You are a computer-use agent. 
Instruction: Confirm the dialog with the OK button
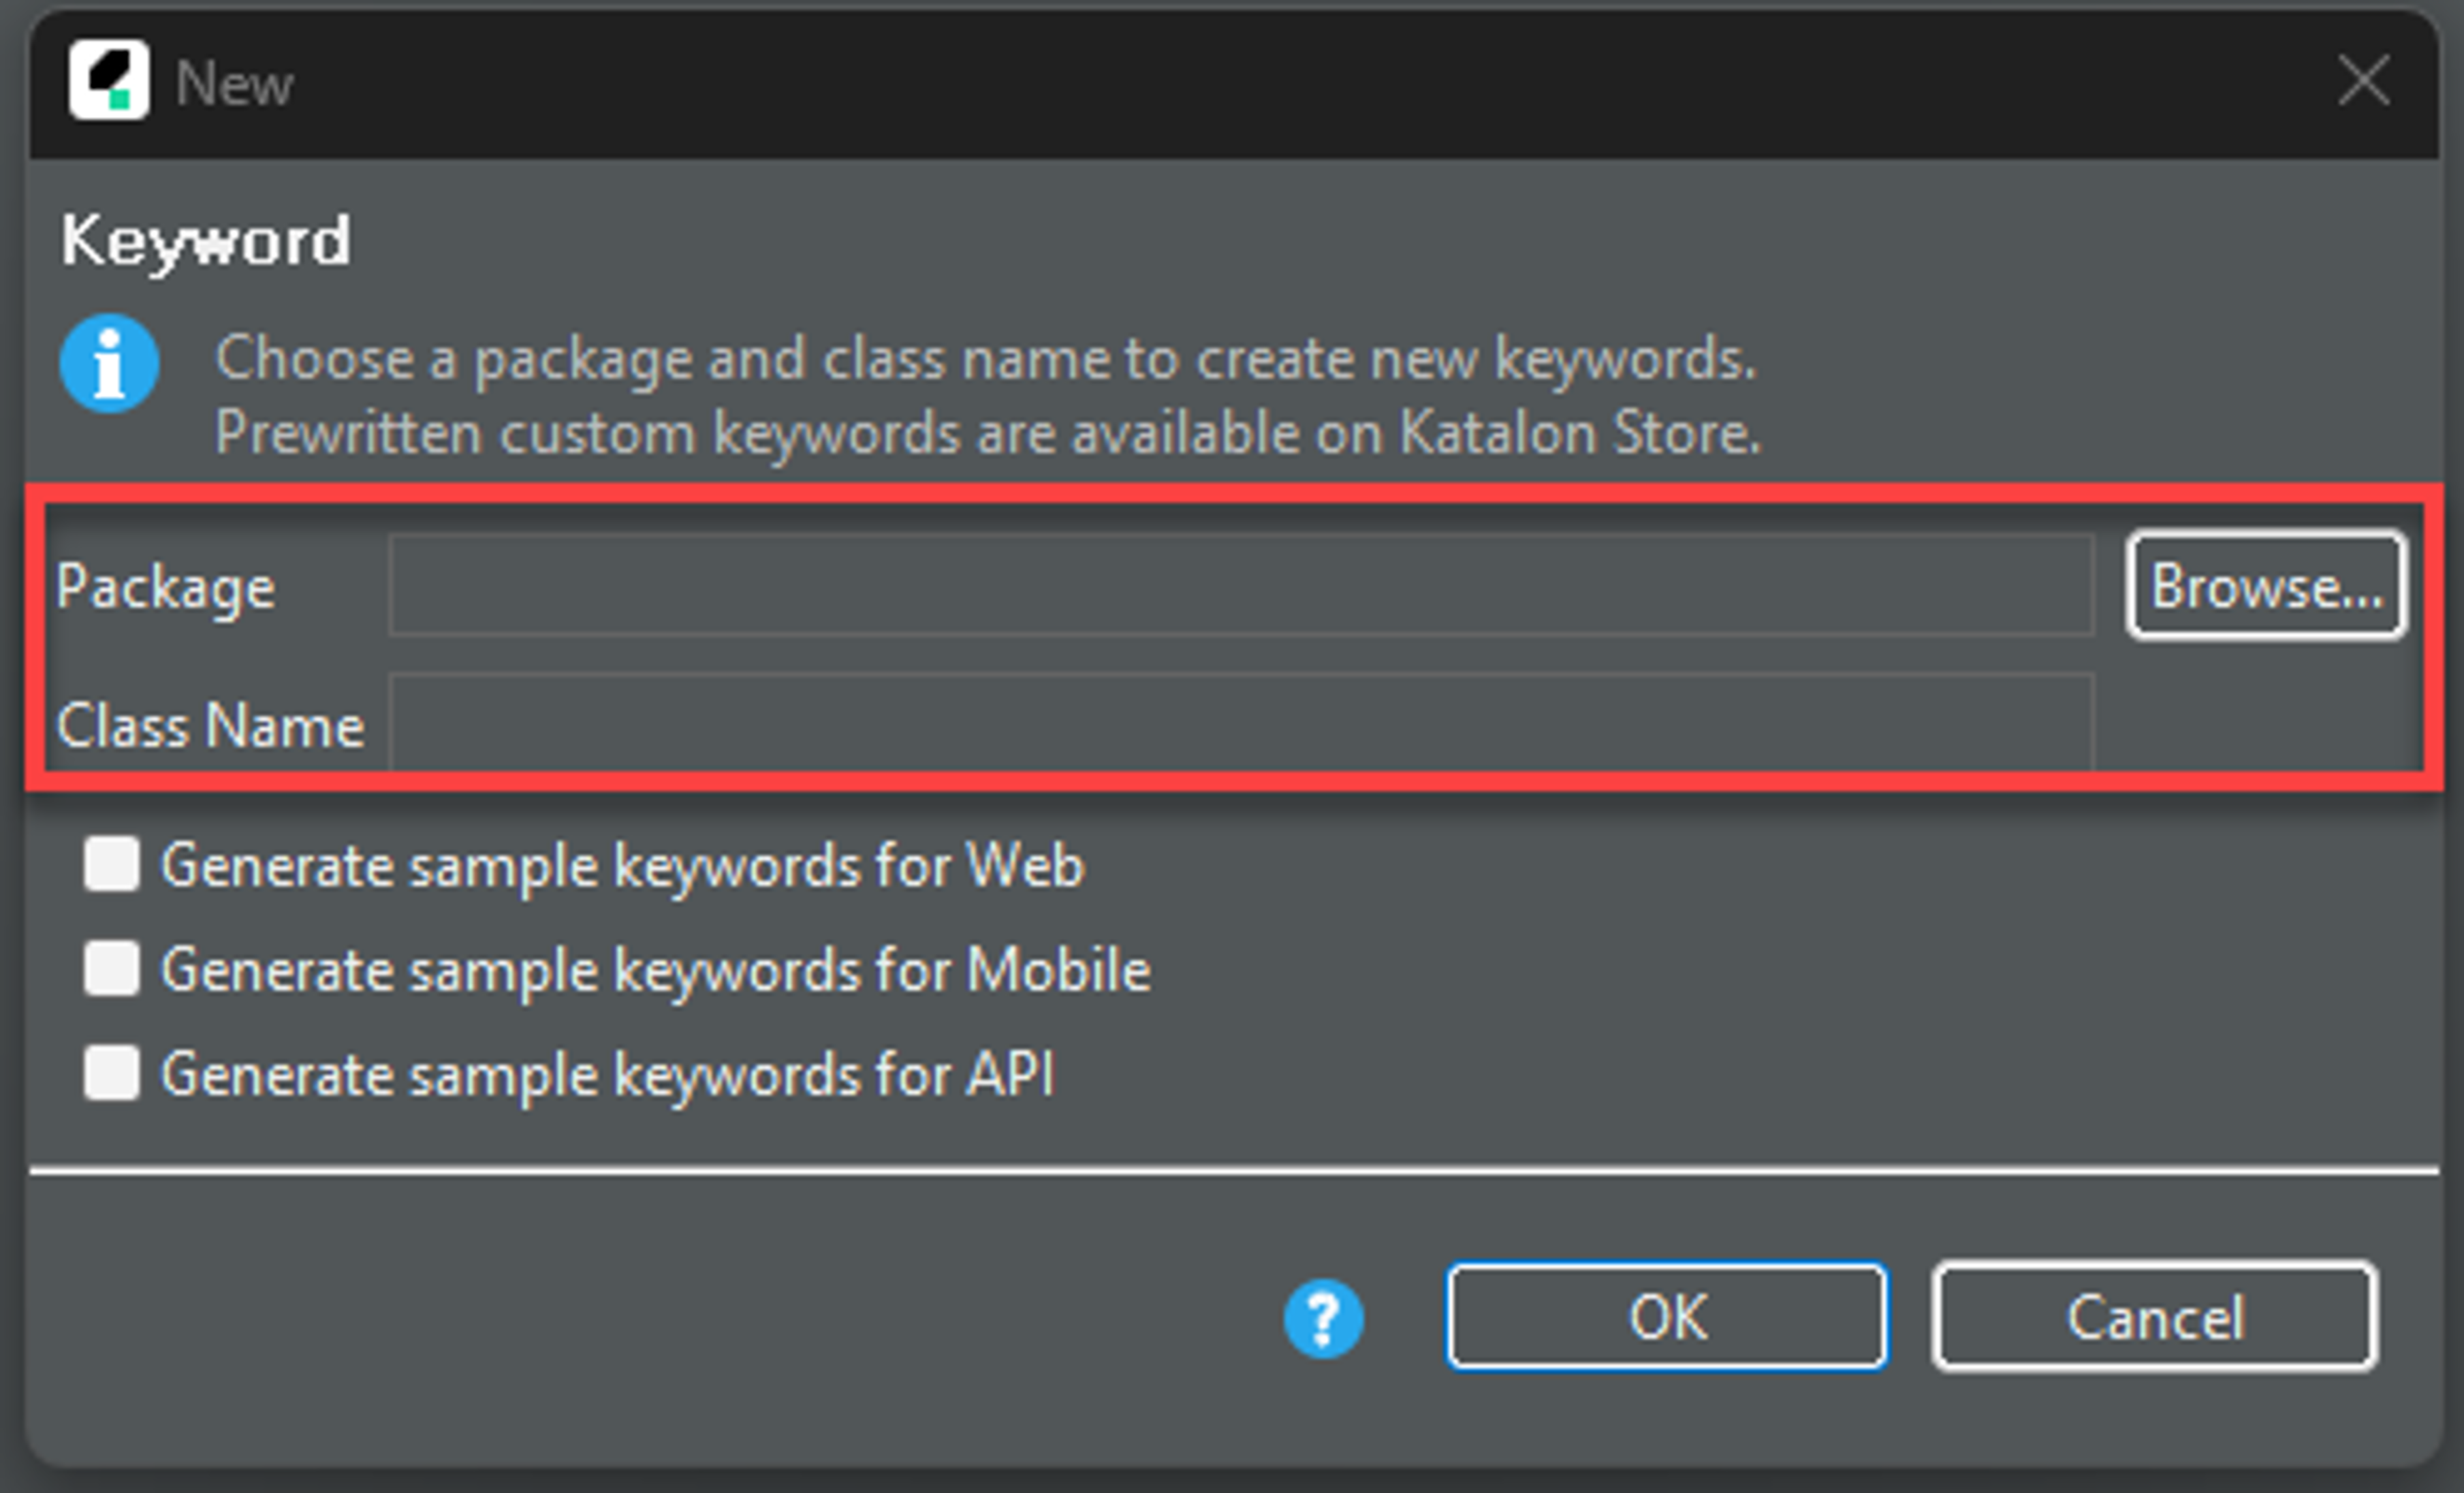[x=1667, y=1317]
